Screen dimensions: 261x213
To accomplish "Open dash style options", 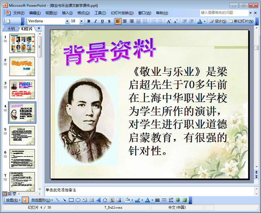I will (x=164, y=200).
